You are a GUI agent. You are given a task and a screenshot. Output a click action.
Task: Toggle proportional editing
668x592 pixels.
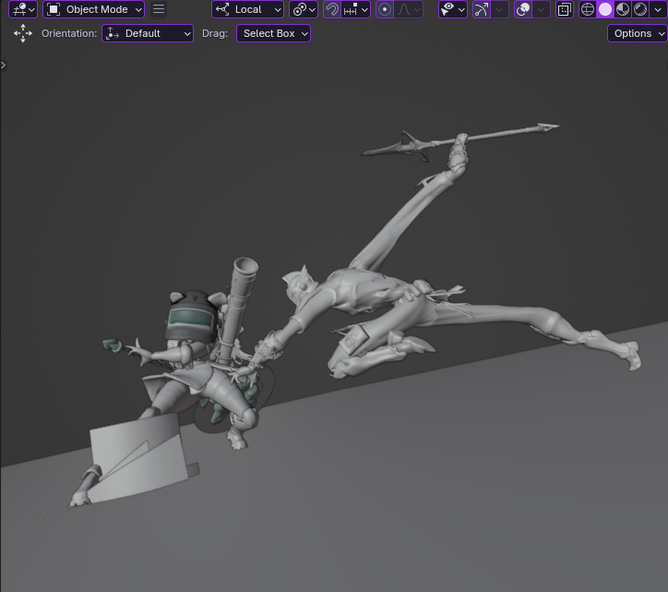(x=385, y=9)
